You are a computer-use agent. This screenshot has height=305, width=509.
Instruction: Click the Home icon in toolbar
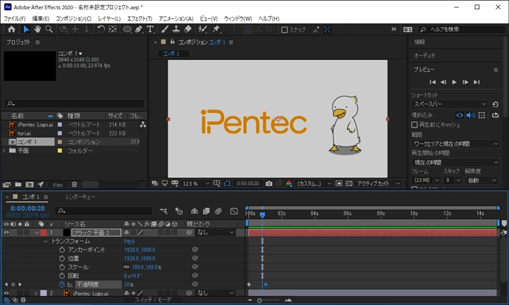[x=11, y=30]
